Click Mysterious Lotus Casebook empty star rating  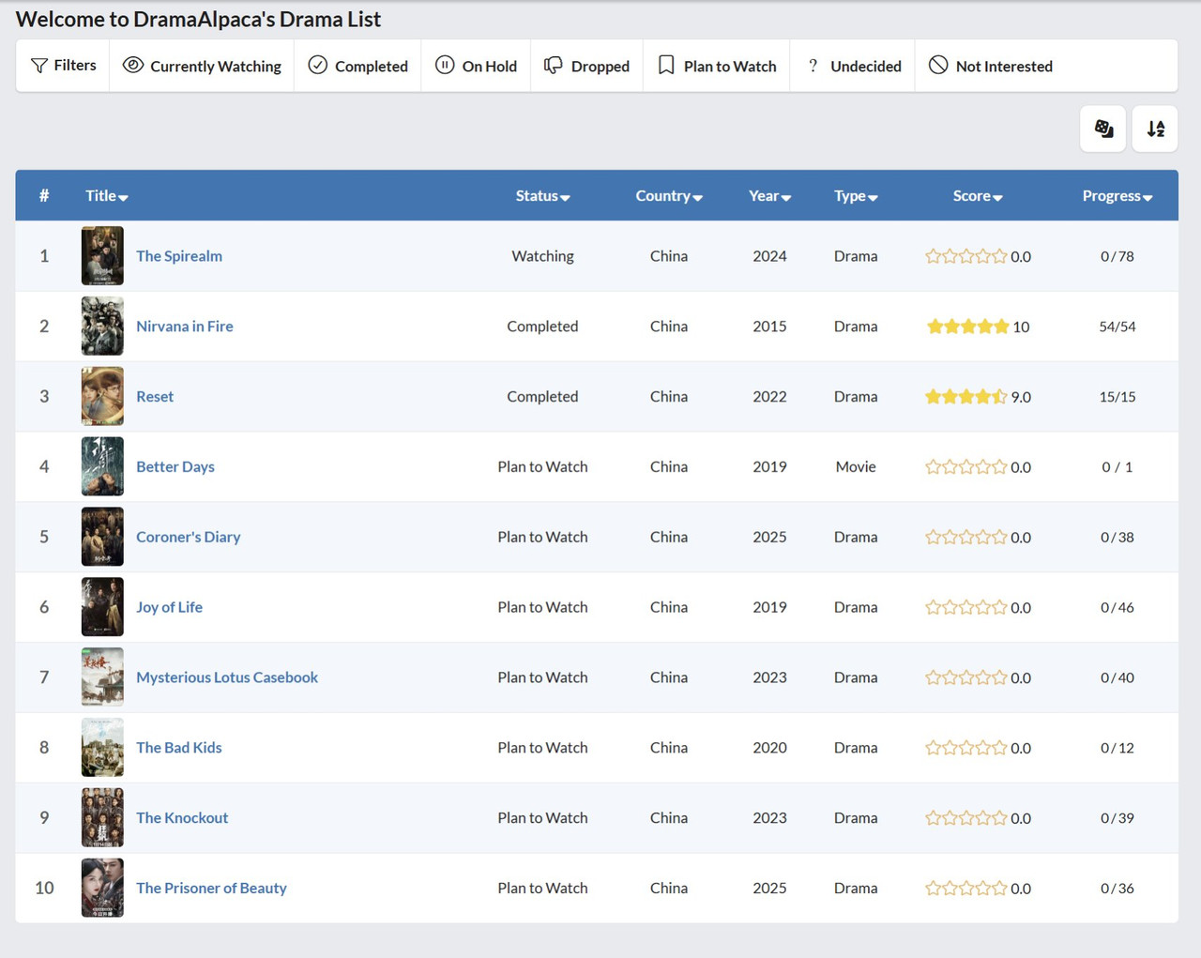(x=966, y=677)
